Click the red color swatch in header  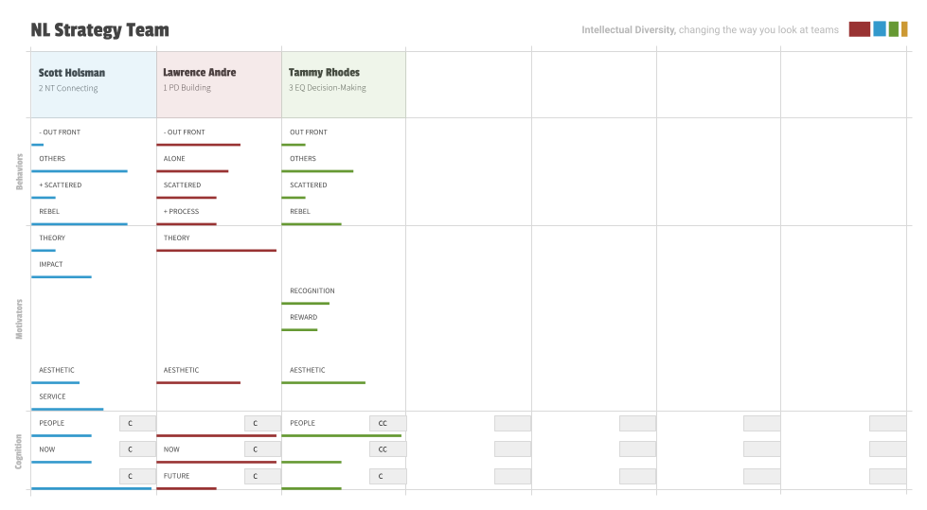(x=859, y=29)
